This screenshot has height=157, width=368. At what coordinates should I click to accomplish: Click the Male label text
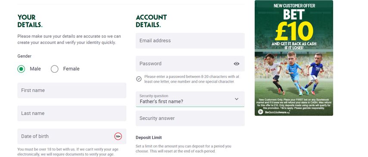coord(35,69)
